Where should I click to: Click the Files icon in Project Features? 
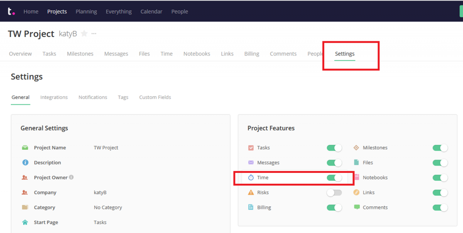pyautogui.click(x=355, y=163)
